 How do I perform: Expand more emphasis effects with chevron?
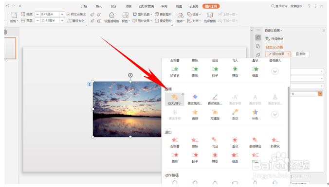(275, 114)
